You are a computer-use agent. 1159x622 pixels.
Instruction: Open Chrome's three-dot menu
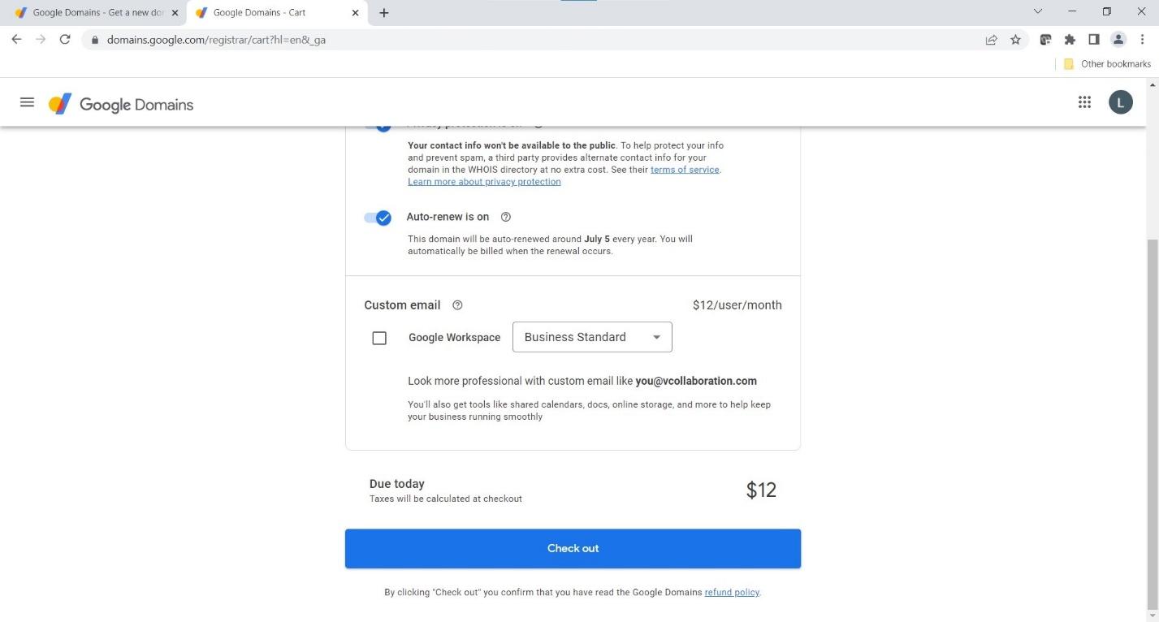[x=1143, y=39]
